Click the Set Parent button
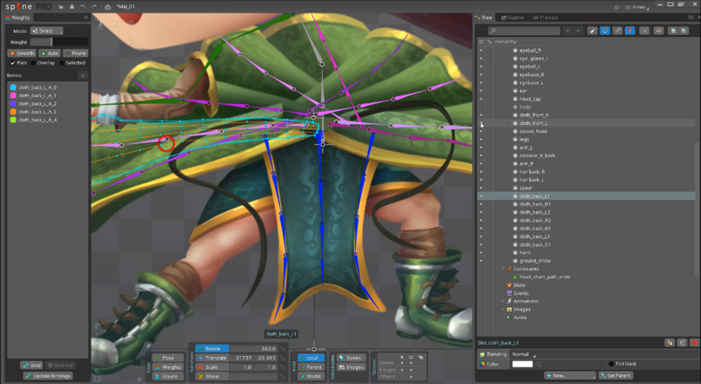The height and width of the screenshot is (384, 701). pyautogui.click(x=615, y=376)
